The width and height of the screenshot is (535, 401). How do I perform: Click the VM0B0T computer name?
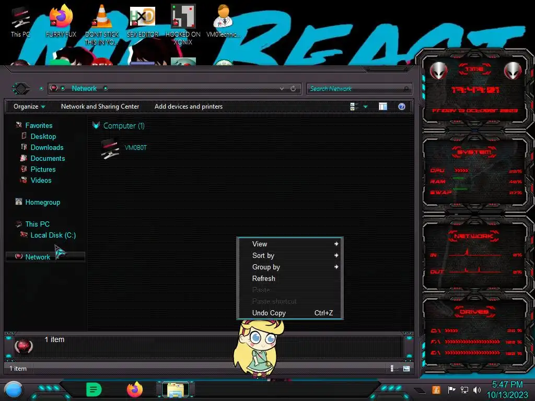click(136, 148)
